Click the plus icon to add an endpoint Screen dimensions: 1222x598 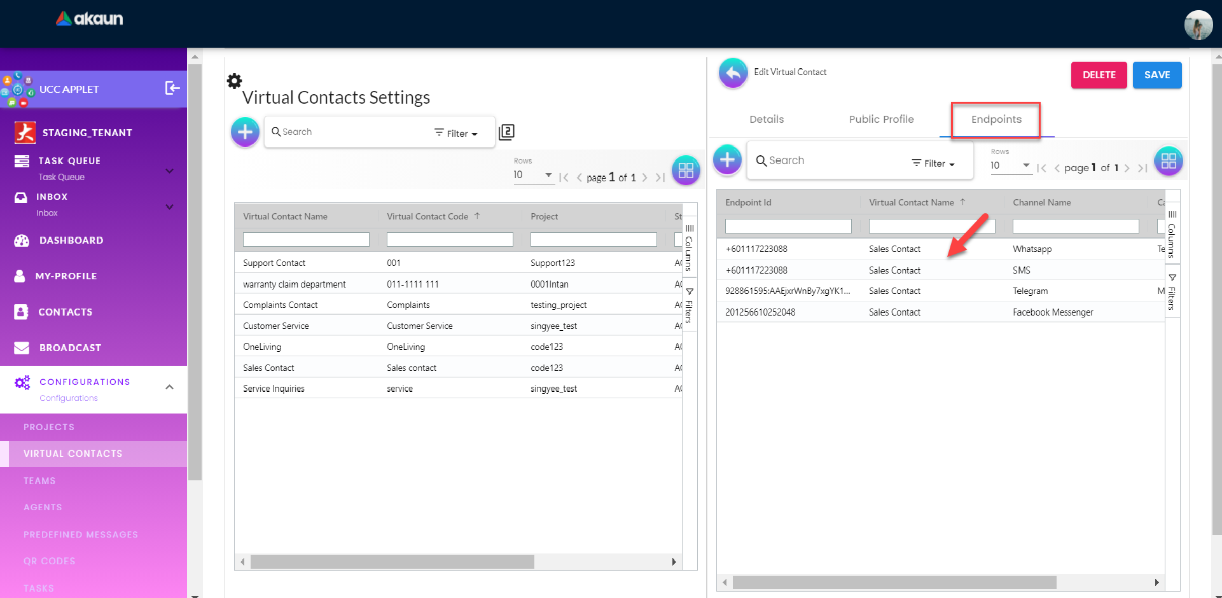727,160
